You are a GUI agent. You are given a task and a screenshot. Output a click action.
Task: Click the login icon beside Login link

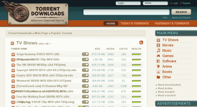click(x=171, y=3)
